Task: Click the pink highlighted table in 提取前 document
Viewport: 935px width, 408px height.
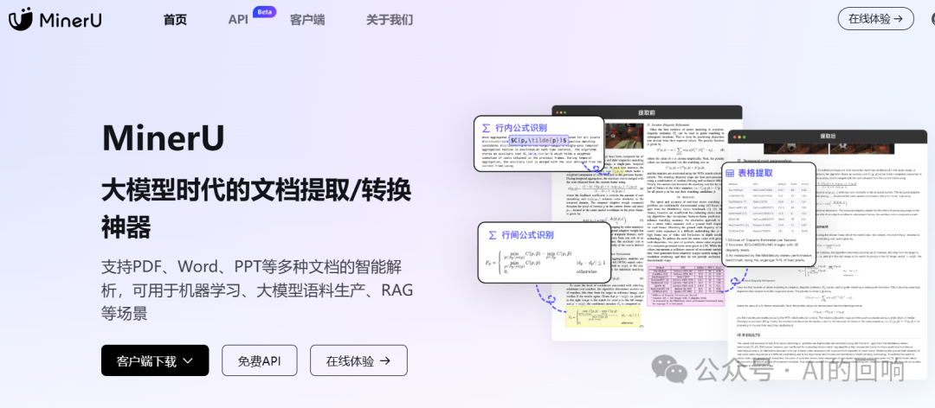Action: [x=685, y=284]
